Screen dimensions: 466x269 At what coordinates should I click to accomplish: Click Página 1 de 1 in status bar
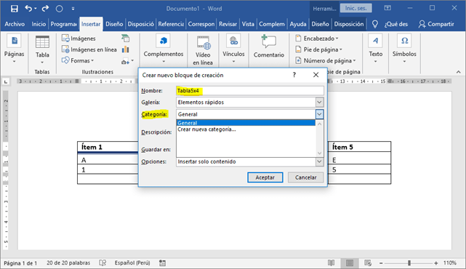click(x=20, y=263)
